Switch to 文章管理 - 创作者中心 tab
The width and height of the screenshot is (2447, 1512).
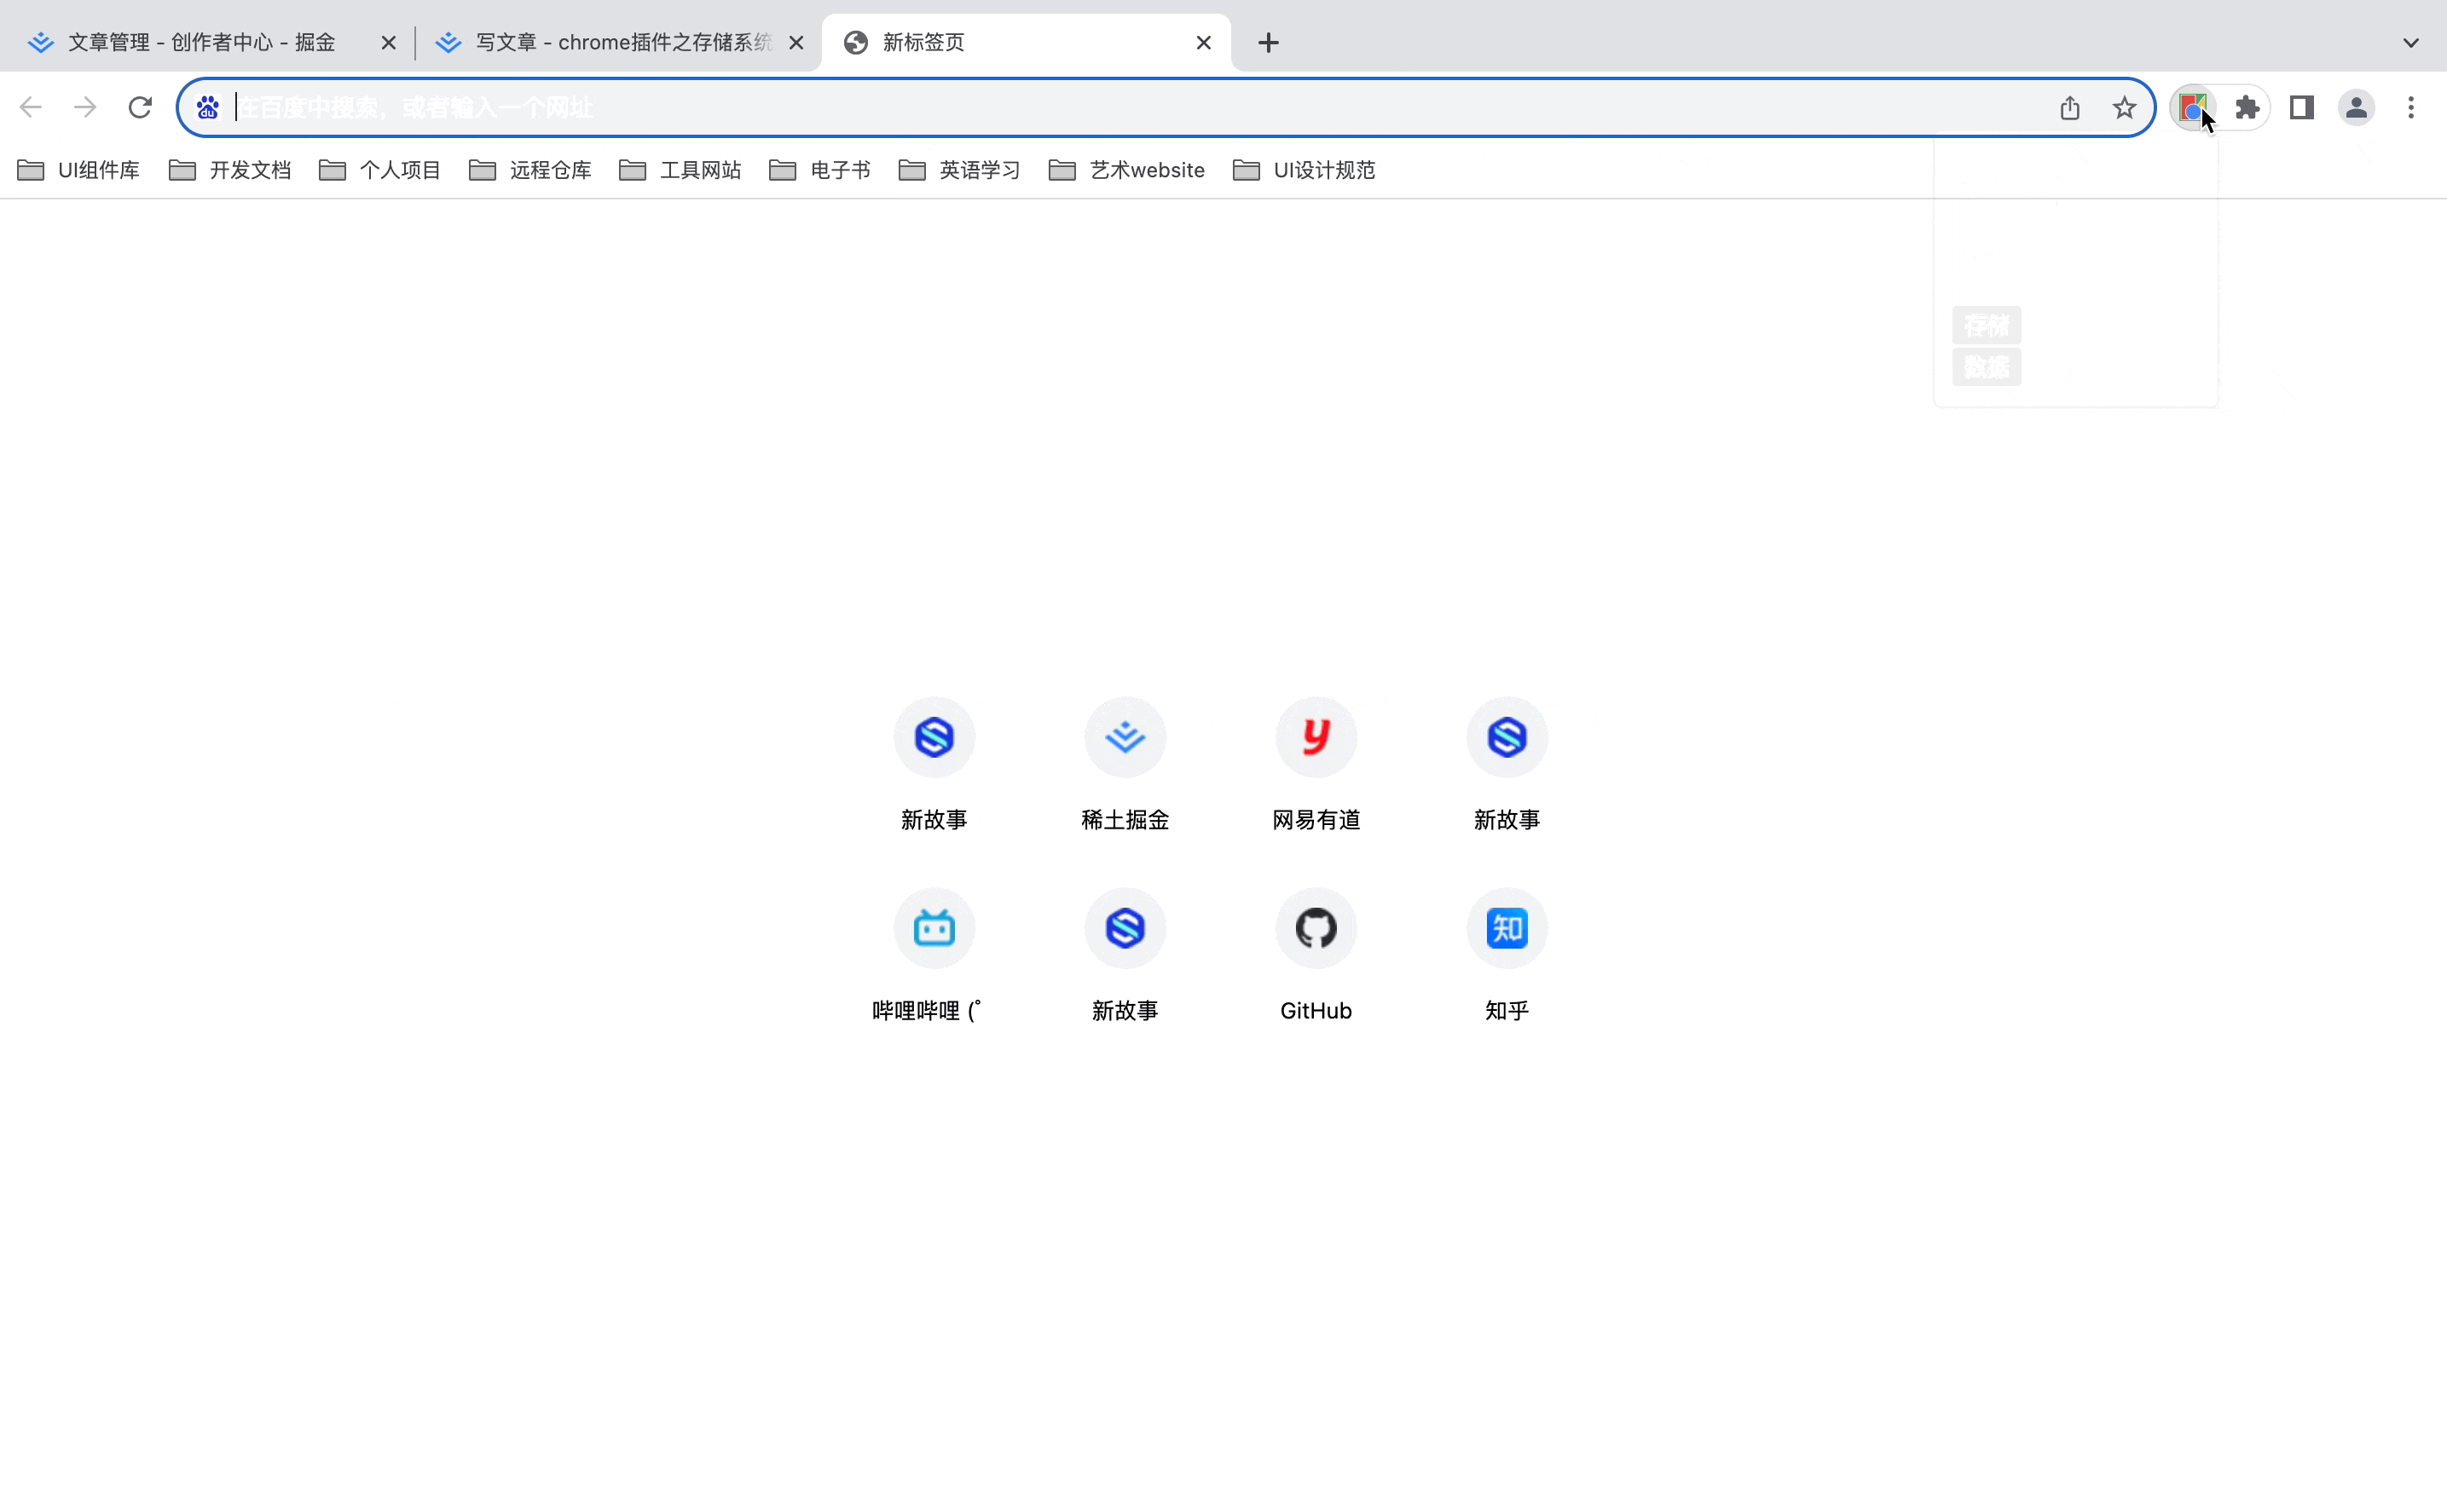(x=200, y=42)
